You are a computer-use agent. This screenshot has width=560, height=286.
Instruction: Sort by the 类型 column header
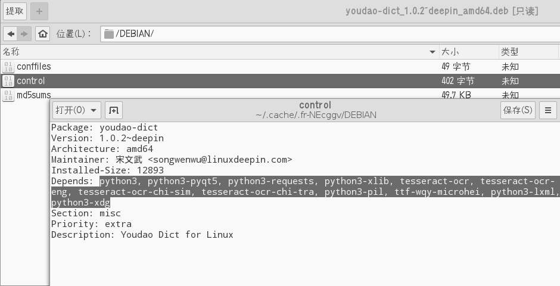click(528, 52)
